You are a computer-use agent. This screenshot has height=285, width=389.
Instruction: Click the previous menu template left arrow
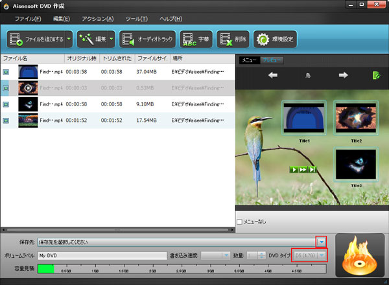click(x=273, y=75)
